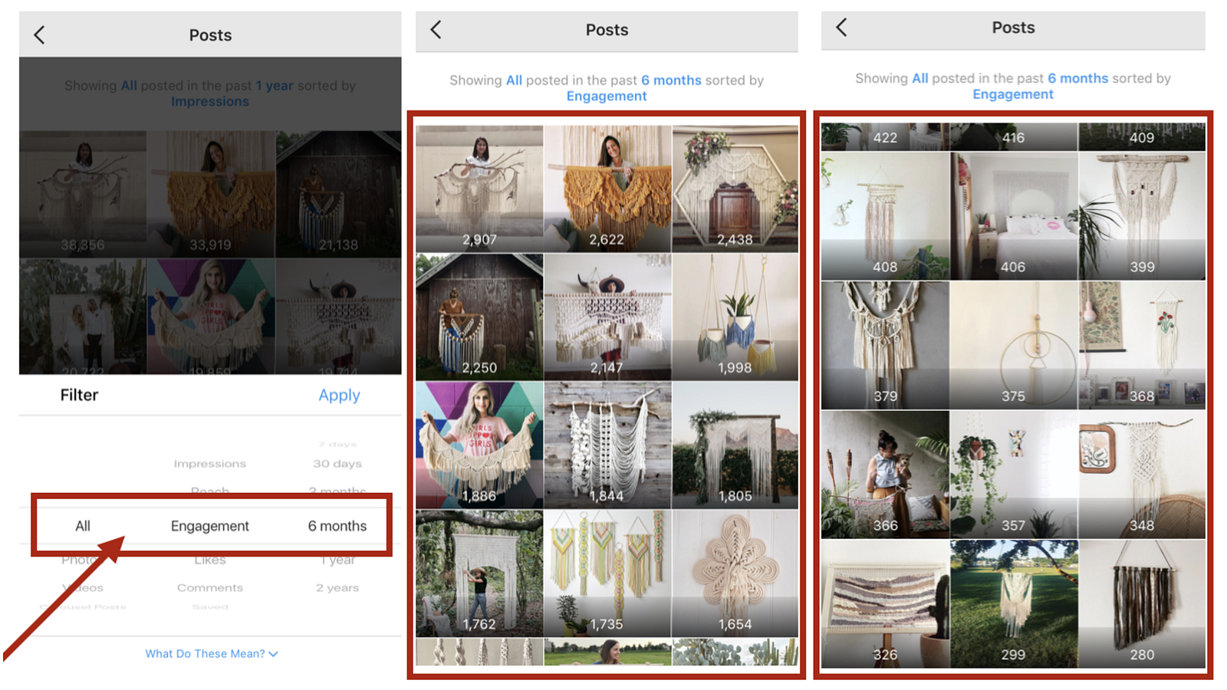Open the 'All' filter above the 422 post grid

click(920, 78)
